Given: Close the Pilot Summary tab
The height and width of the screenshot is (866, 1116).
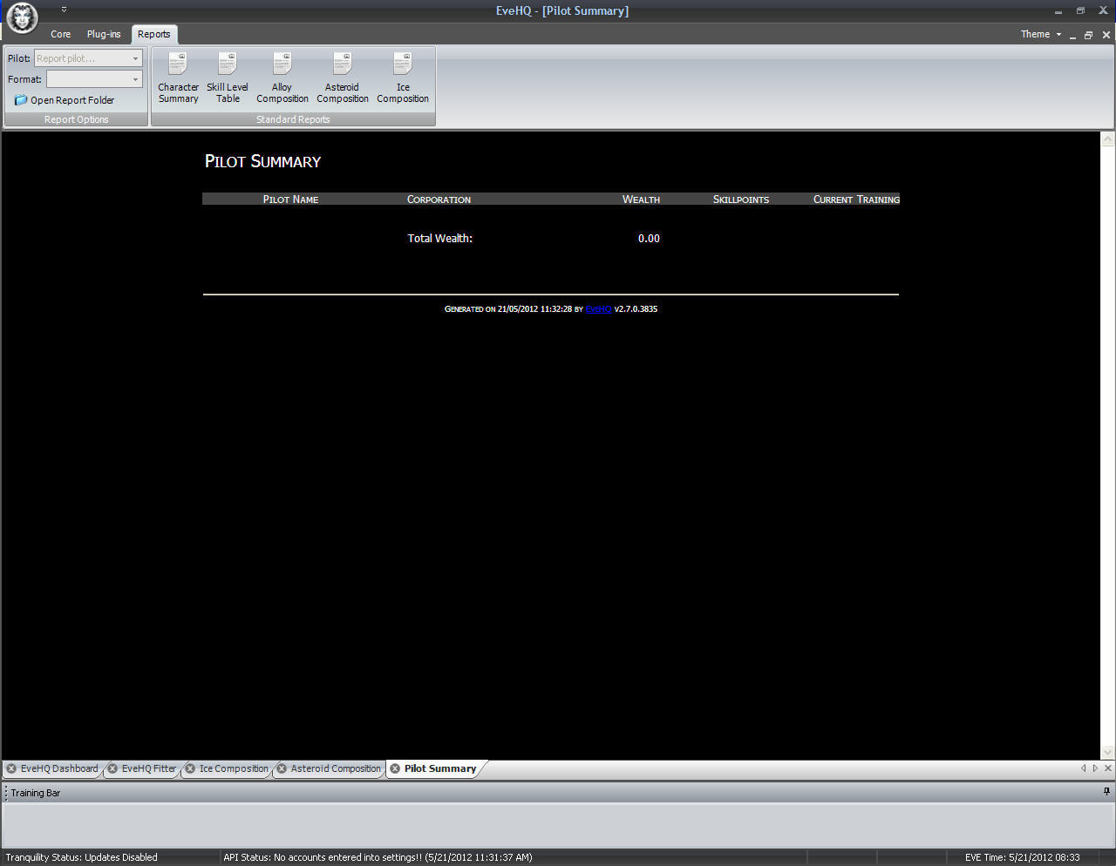Looking at the screenshot, I should (395, 768).
